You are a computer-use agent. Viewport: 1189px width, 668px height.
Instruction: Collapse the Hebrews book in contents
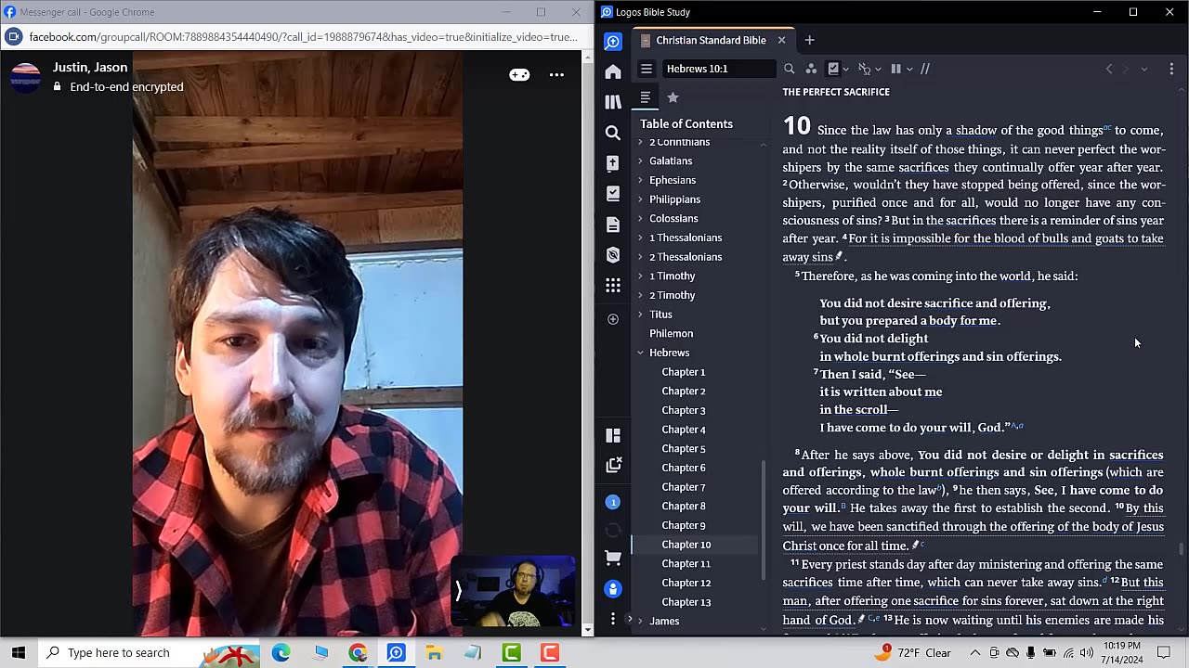640,353
